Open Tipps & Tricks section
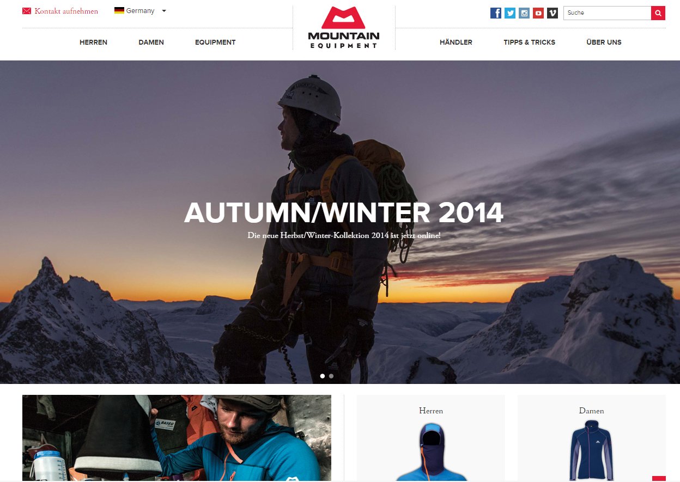Screen dimensions: 680x482 (x=530, y=42)
